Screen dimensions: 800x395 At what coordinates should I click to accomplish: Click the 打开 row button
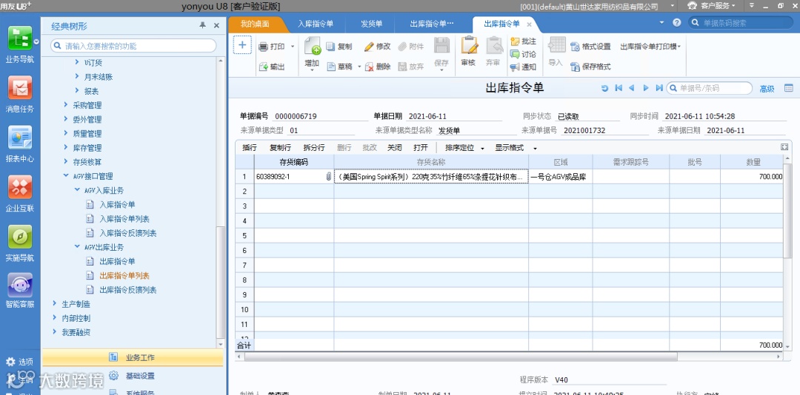pos(421,148)
